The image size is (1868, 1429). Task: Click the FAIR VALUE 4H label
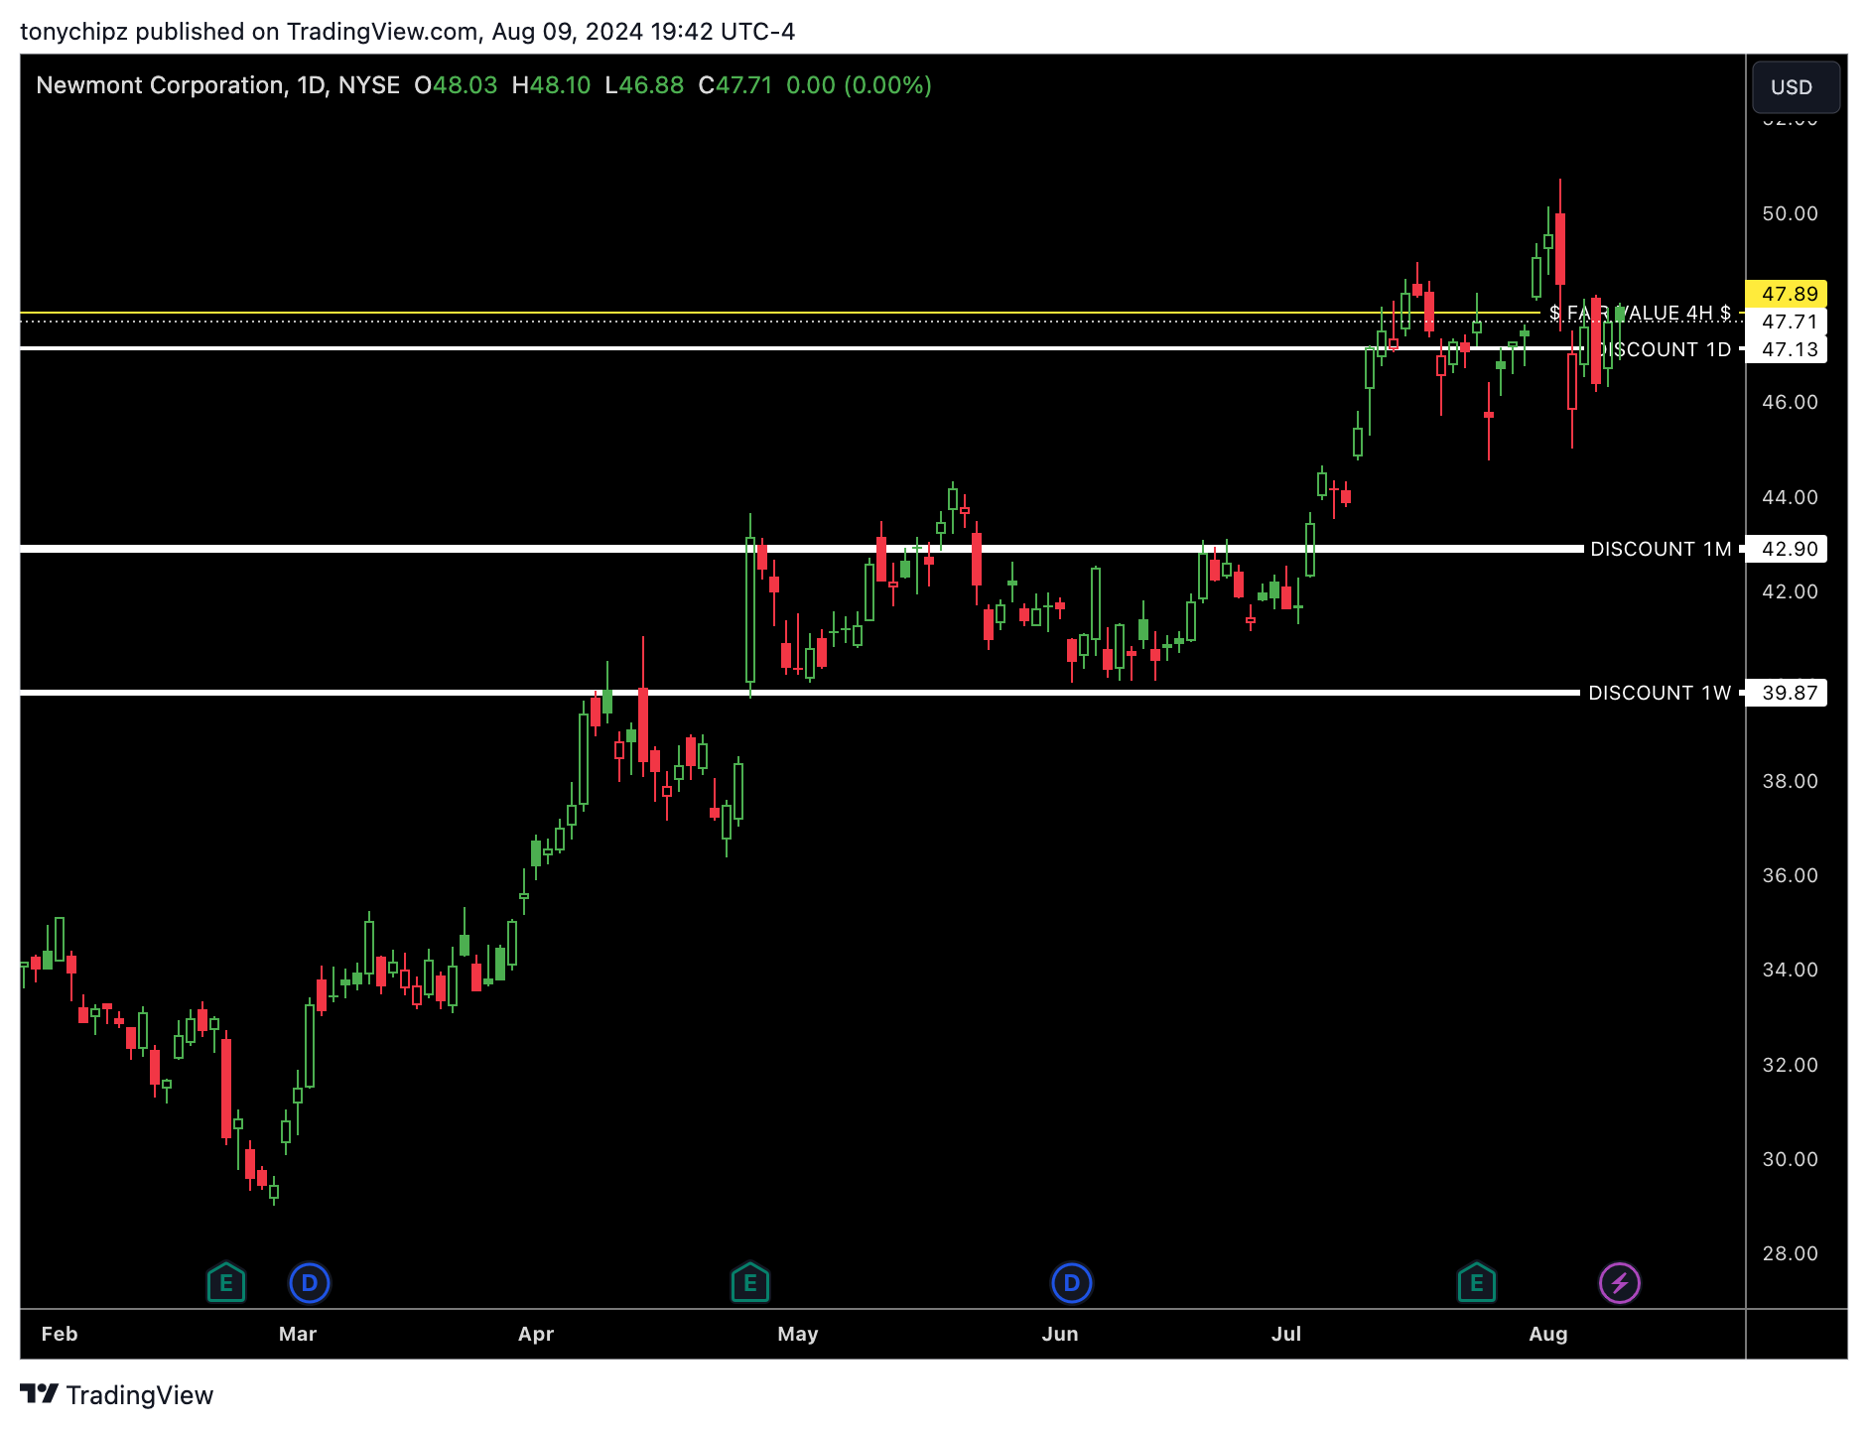[1640, 314]
